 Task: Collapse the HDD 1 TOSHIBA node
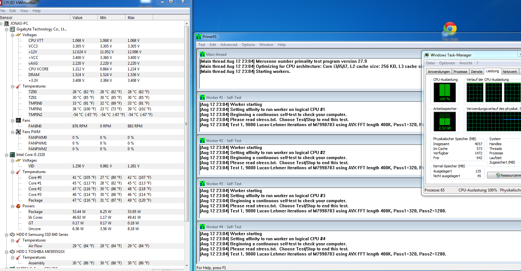click(x=6, y=252)
